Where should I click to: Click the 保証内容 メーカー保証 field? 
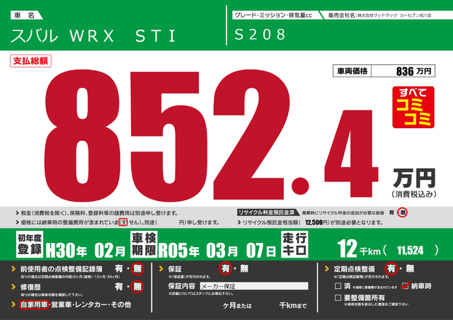[248, 285]
